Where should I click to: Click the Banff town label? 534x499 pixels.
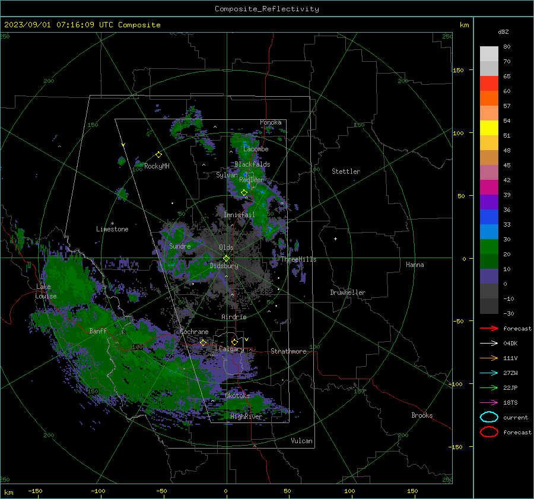tap(98, 330)
